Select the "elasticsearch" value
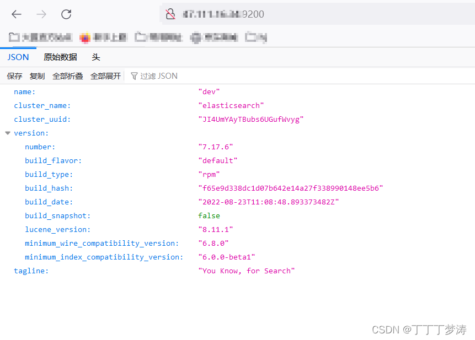The height and width of the screenshot is (340, 475). coord(231,106)
